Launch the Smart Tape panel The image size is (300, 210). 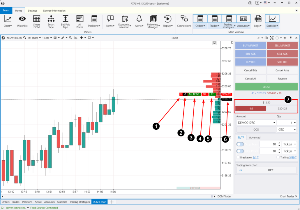pyautogui.click(x=51, y=21)
